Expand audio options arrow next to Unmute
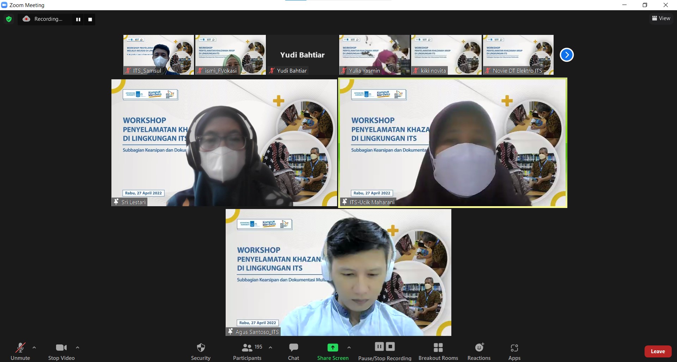The image size is (677, 362). click(x=34, y=348)
